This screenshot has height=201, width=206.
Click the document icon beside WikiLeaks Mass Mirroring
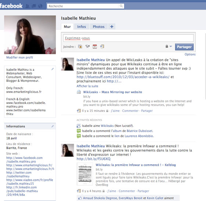tap(79, 92)
